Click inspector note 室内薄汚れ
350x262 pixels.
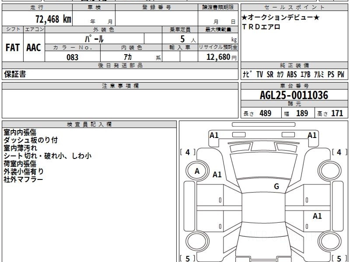click(20, 148)
